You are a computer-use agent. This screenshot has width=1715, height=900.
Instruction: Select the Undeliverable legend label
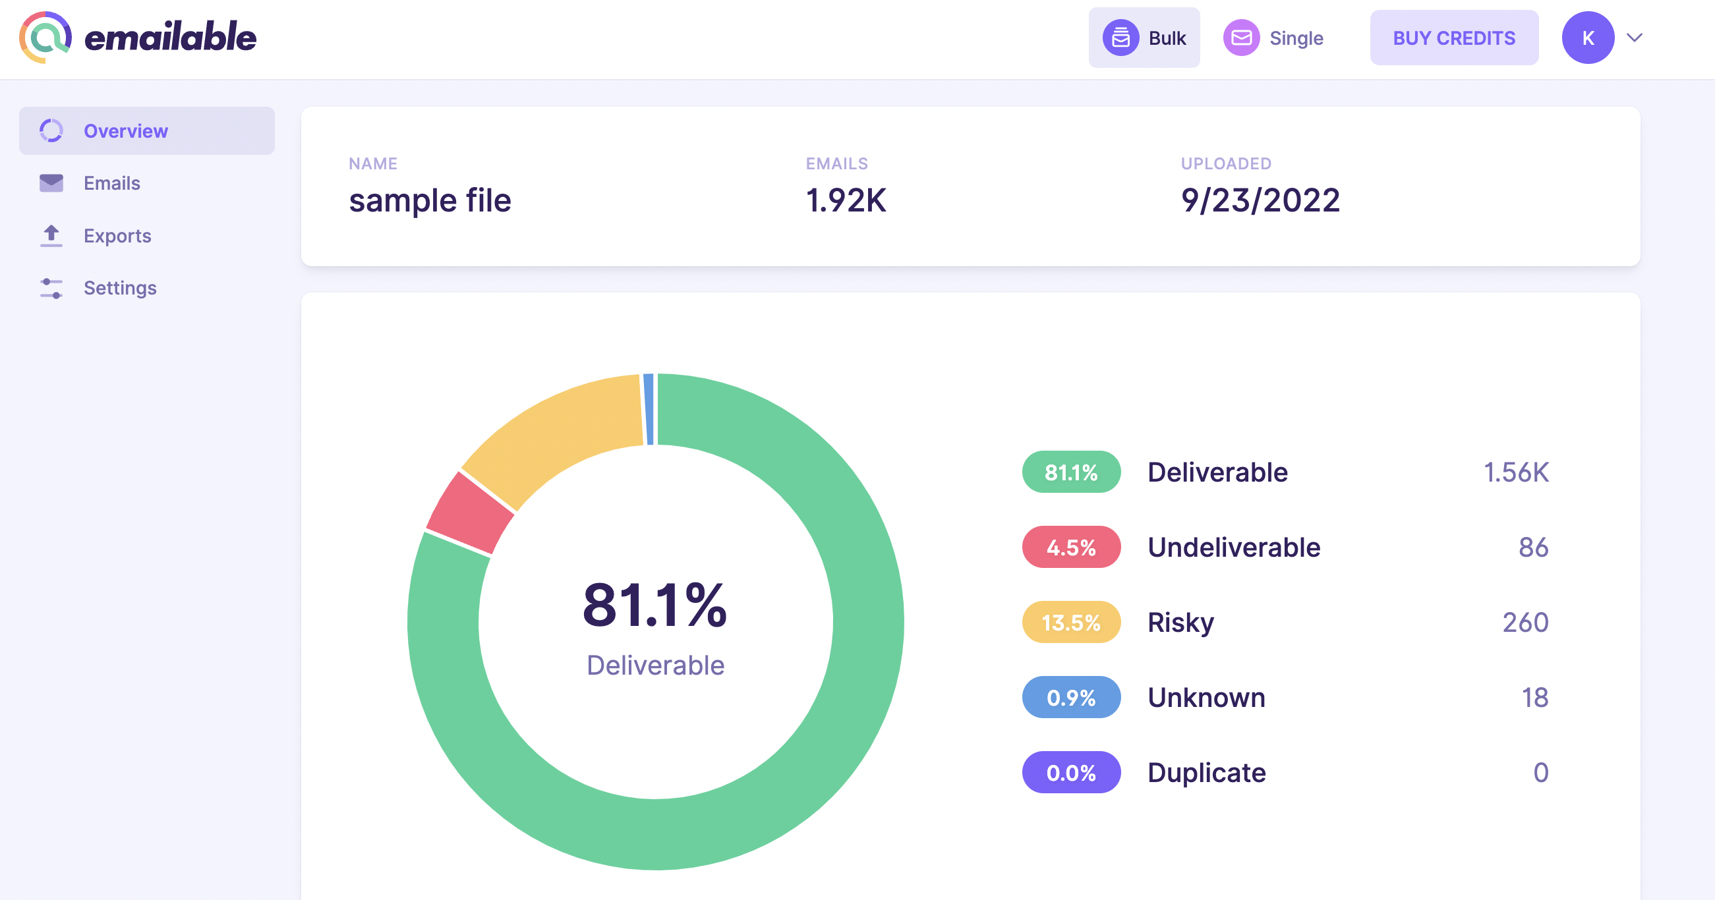click(1234, 548)
